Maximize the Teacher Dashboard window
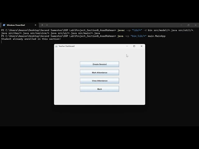Viewport: 199px width, 149px height. click(x=134, y=46)
